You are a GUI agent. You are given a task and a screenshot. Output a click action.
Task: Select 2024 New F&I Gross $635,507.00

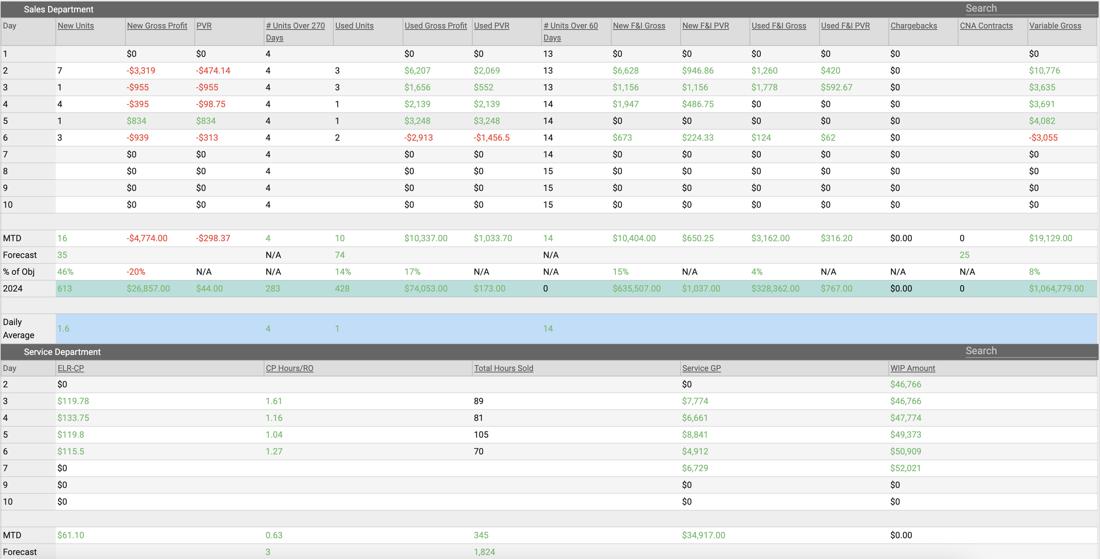pos(636,289)
